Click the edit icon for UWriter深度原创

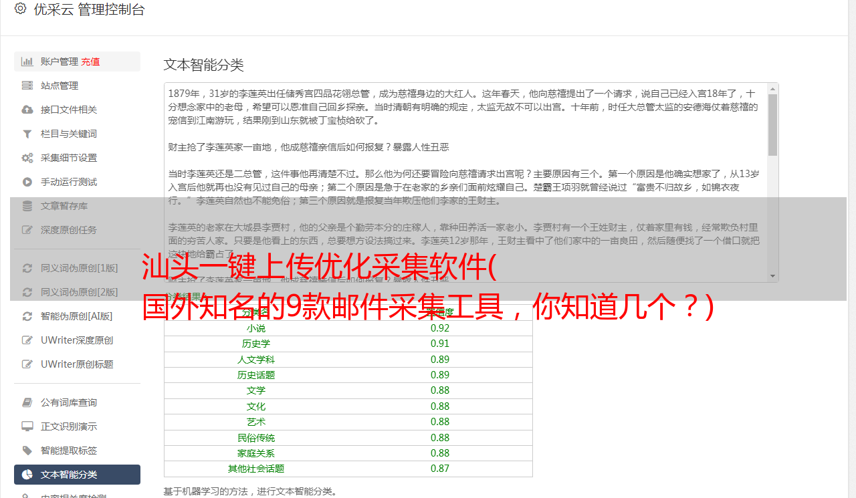click(27, 340)
